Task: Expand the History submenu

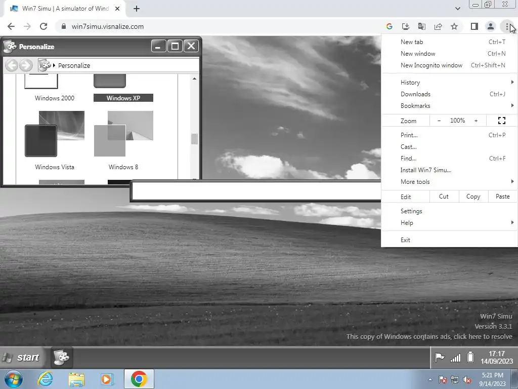Action: (449, 83)
